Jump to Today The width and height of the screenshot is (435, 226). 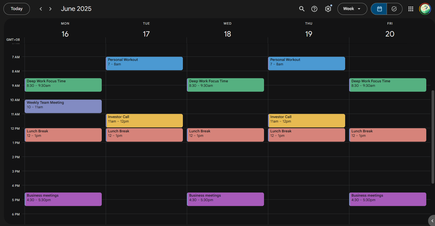[x=17, y=9]
